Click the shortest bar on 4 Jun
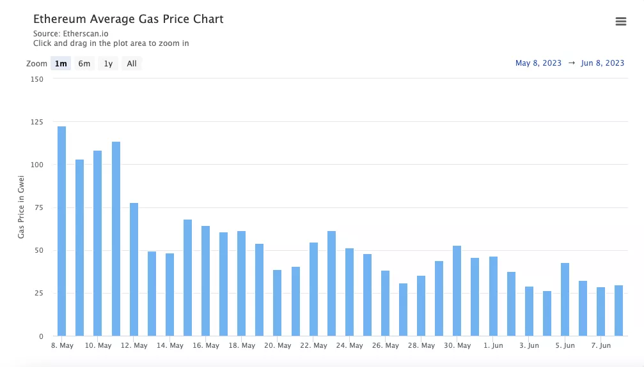 (547, 313)
